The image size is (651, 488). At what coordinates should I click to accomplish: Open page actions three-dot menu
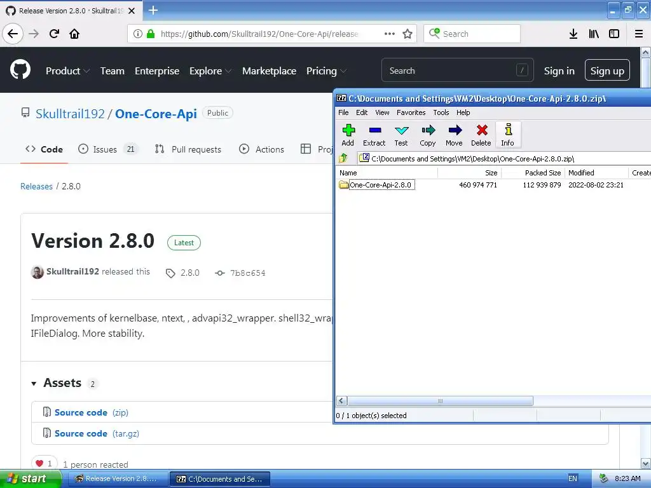tap(390, 34)
